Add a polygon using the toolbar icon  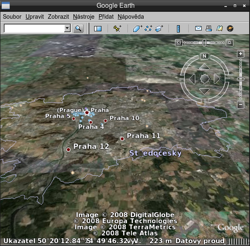(137, 28)
